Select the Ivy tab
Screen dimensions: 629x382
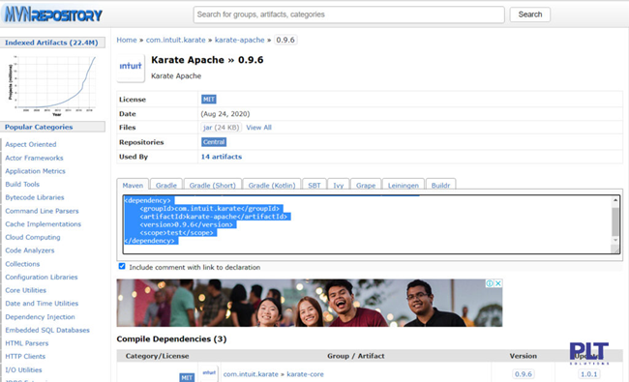pos(338,185)
